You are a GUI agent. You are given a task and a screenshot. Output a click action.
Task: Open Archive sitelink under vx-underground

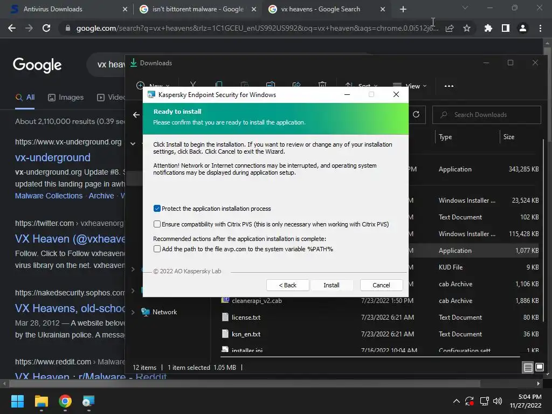pyautogui.click(x=101, y=196)
